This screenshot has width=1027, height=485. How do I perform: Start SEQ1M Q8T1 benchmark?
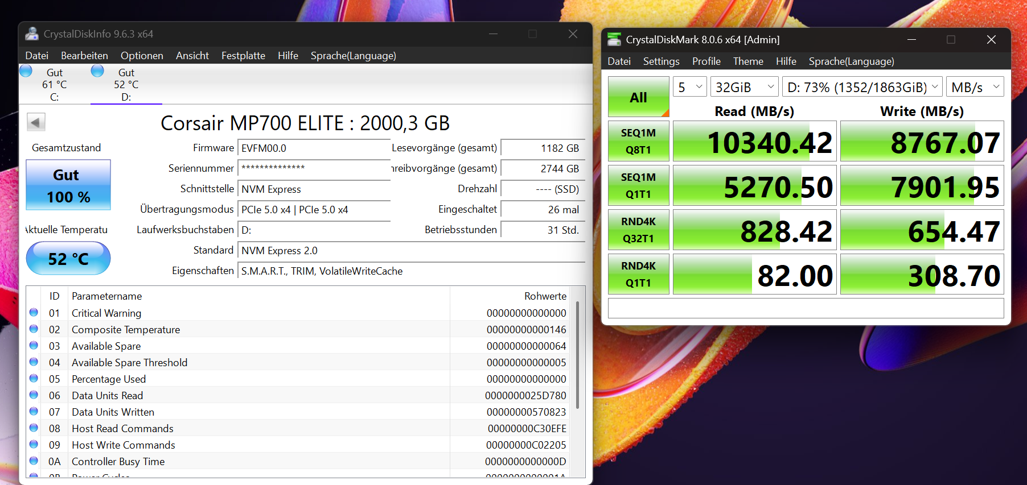[x=639, y=141]
